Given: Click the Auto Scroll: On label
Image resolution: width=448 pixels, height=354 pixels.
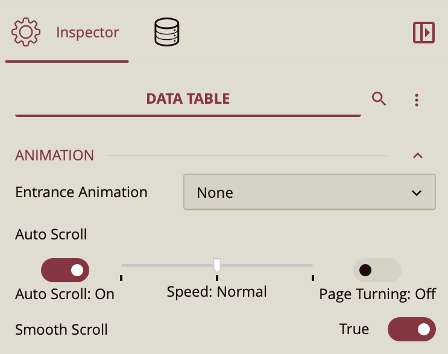Looking at the screenshot, I should tap(65, 294).
